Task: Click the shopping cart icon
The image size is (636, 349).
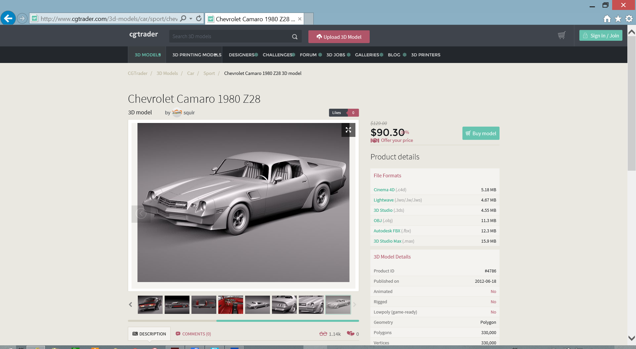Action: tap(561, 35)
